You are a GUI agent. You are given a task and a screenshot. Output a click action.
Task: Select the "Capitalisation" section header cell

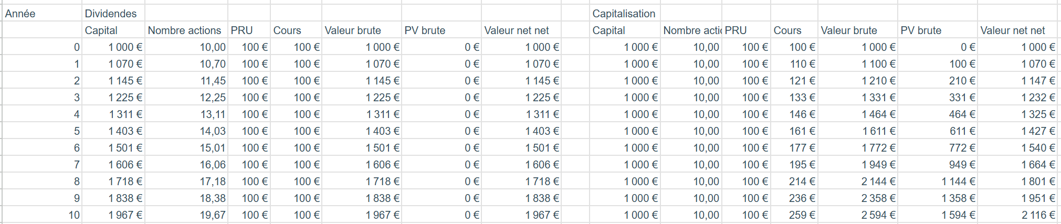click(x=624, y=14)
